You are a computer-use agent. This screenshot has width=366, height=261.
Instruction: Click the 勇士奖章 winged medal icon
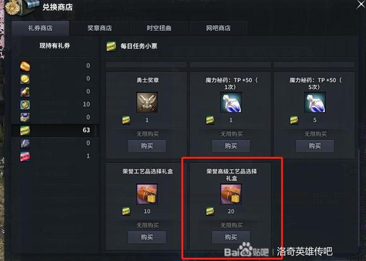(x=147, y=103)
